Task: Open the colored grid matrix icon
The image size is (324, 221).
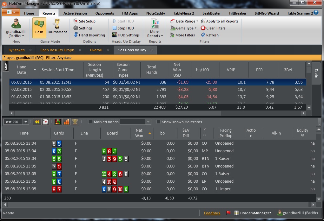Action: pos(58,122)
